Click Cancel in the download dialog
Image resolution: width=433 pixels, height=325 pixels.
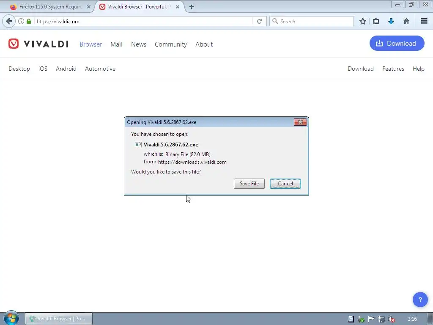point(285,184)
